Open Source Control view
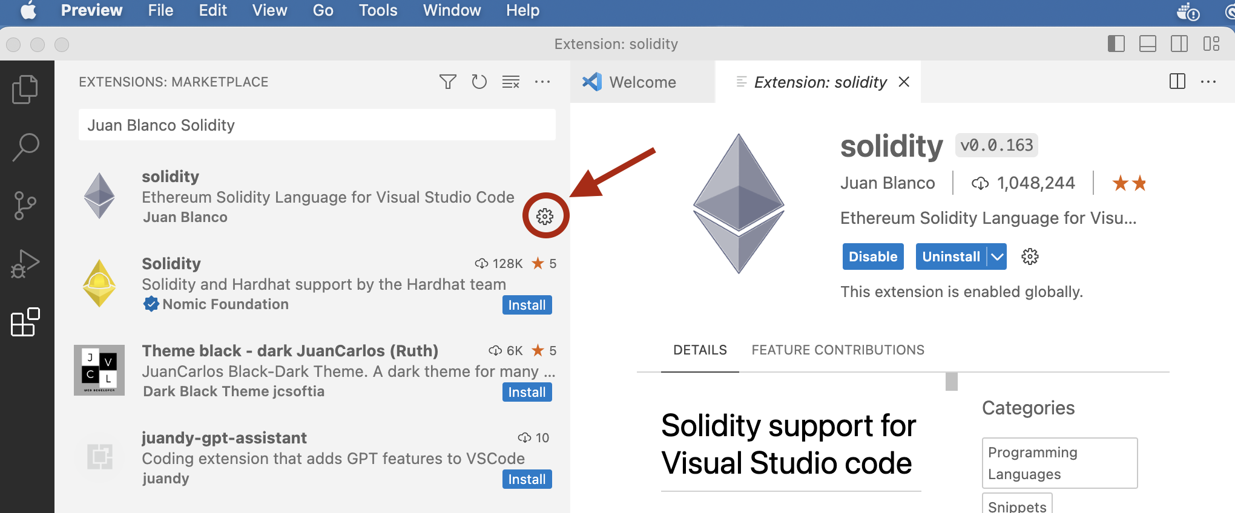The width and height of the screenshot is (1235, 513). [x=25, y=206]
